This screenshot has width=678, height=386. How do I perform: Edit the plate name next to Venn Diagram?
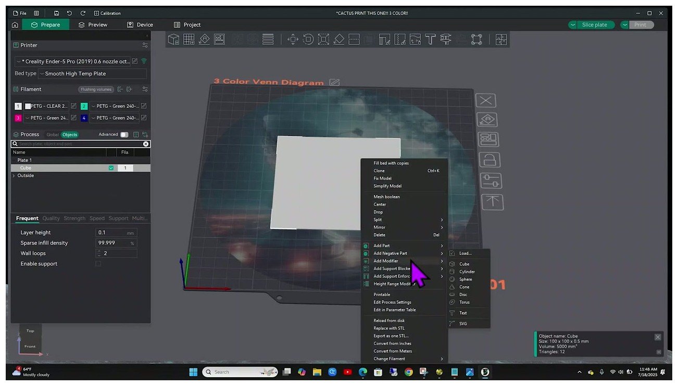tap(334, 82)
